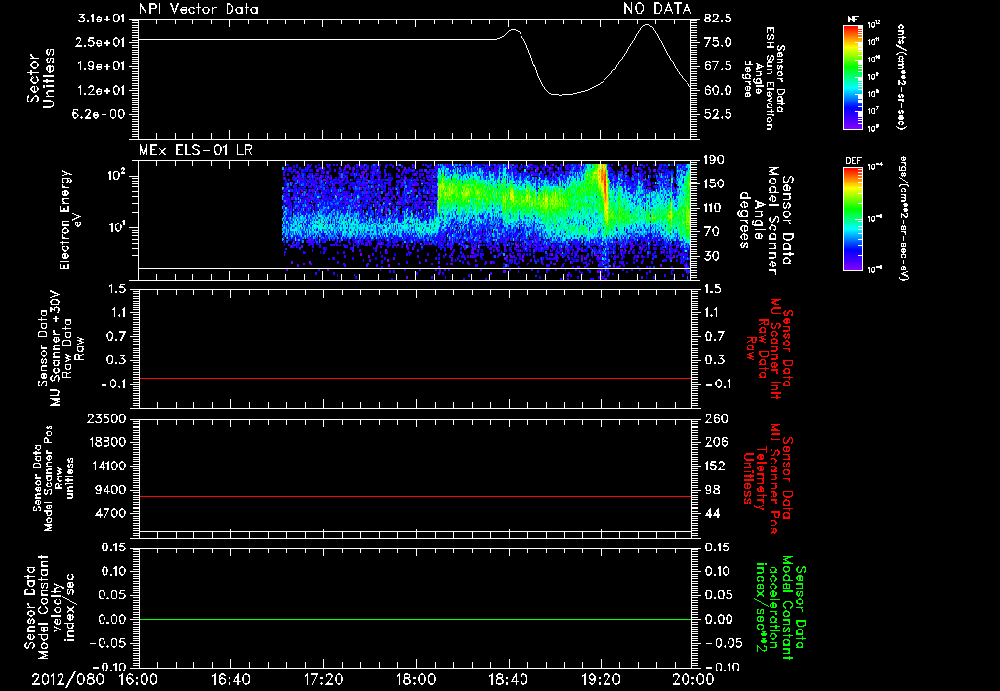Click the 75.0 sun elevation tick label
The image size is (1000, 691).
coord(718,42)
